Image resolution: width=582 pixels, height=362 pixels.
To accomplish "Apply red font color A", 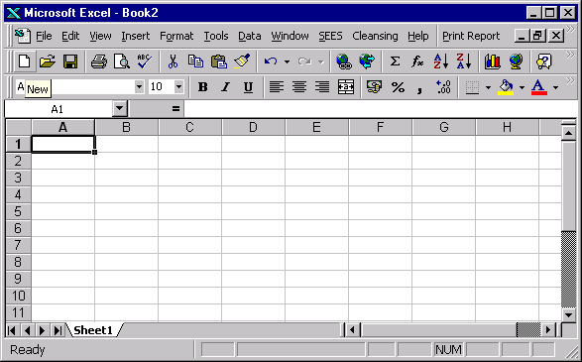I will pos(539,87).
